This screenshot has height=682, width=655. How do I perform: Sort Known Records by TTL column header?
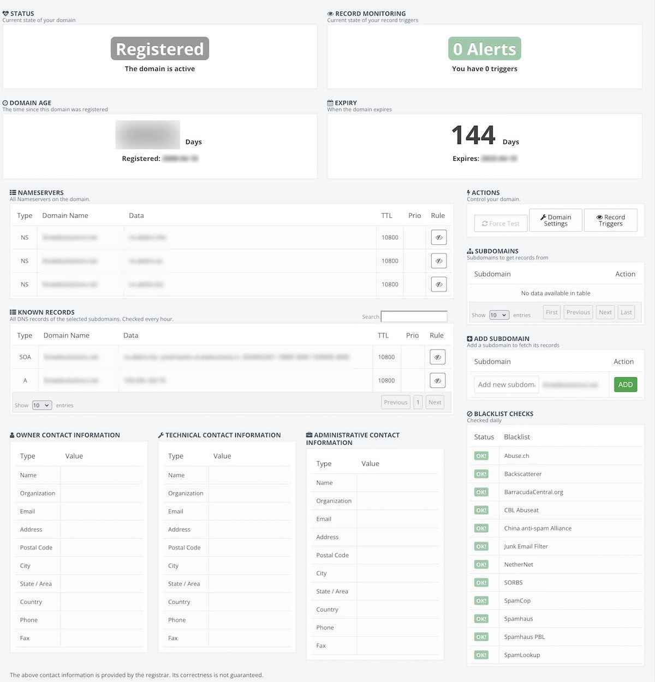click(x=383, y=335)
